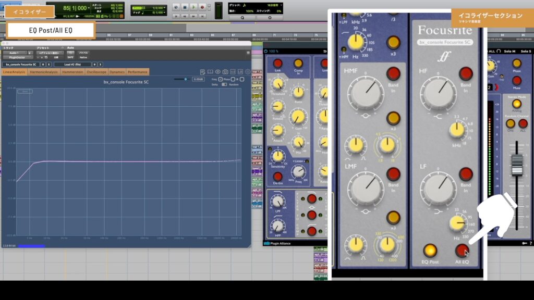
Task: Click the Pro Tools transport Play button
Action: pyautogui.click(x=193, y=7)
